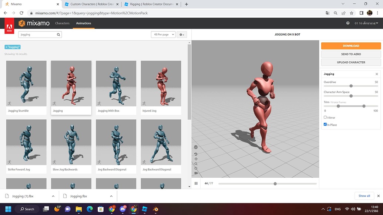This screenshot has height=215, width=383.
Task: Show hidden system tray icons
Action: (323, 209)
